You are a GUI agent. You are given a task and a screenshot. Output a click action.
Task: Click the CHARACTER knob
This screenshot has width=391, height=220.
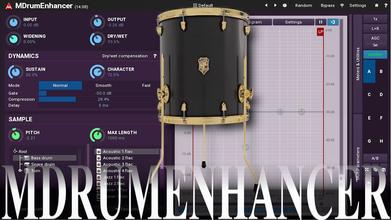[97, 72]
